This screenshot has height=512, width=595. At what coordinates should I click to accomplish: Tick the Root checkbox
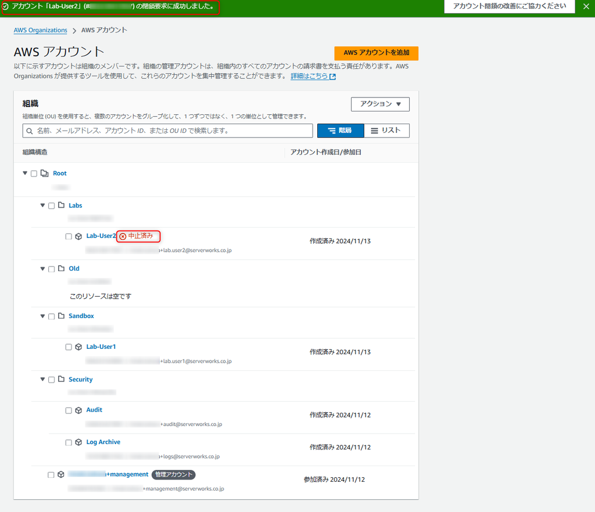click(34, 174)
